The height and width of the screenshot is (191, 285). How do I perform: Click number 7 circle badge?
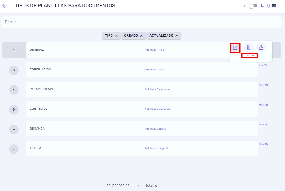[x=14, y=149]
